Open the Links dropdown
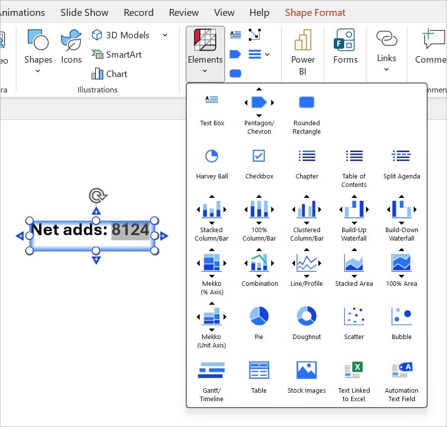The image size is (447, 427). pyautogui.click(x=386, y=51)
